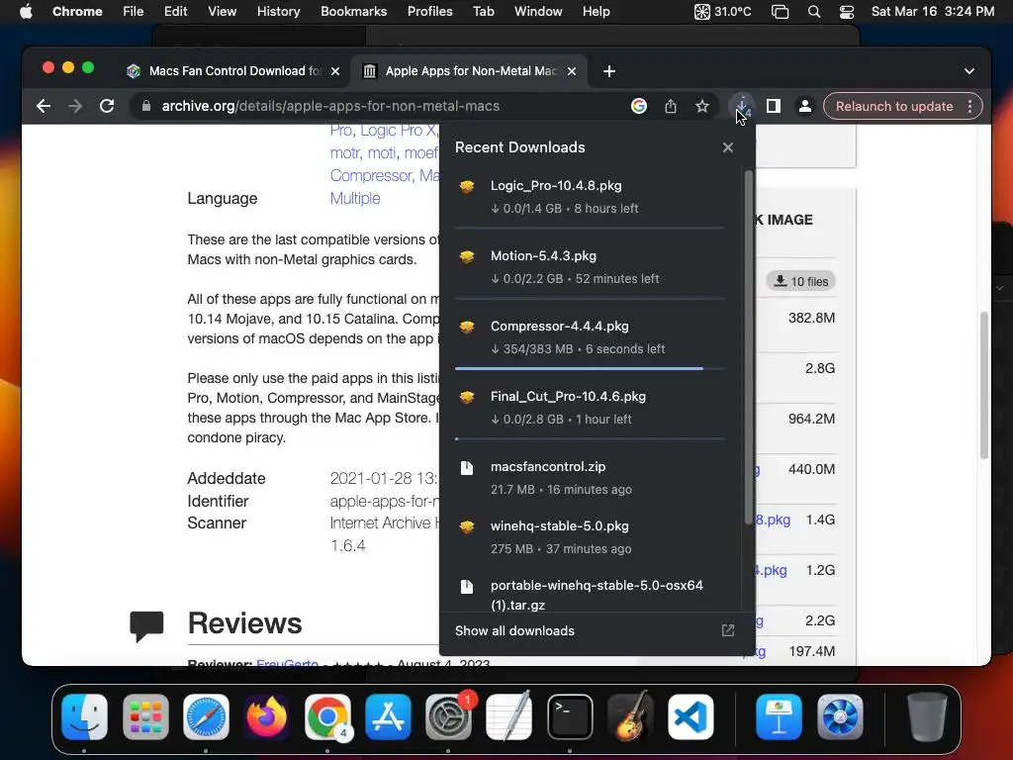The height and width of the screenshot is (760, 1013).
Task: Open the Profiles menu
Action: coord(429,12)
